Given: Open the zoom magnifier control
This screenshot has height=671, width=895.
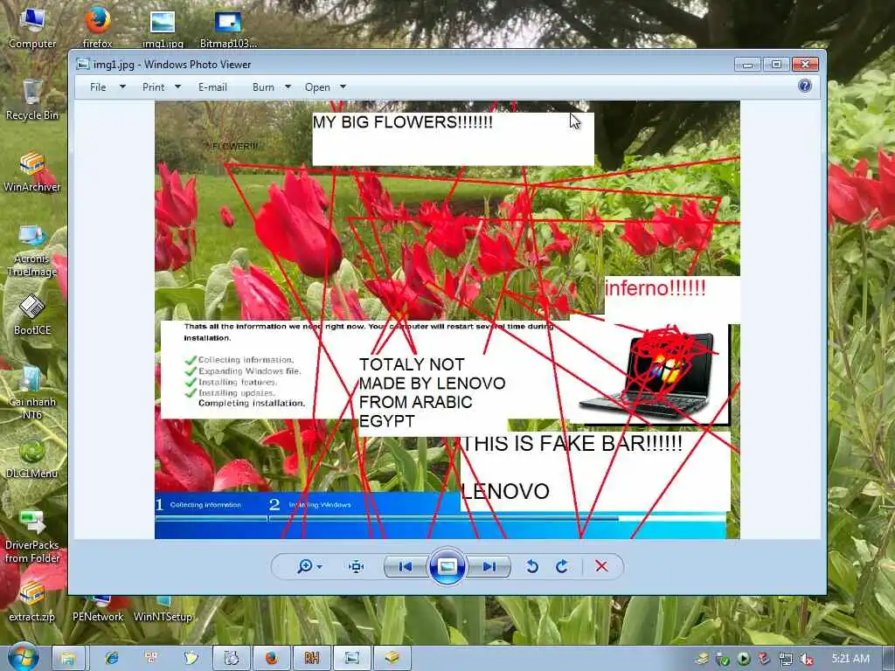Looking at the screenshot, I should pyautogui.click(x=305, y=566).
